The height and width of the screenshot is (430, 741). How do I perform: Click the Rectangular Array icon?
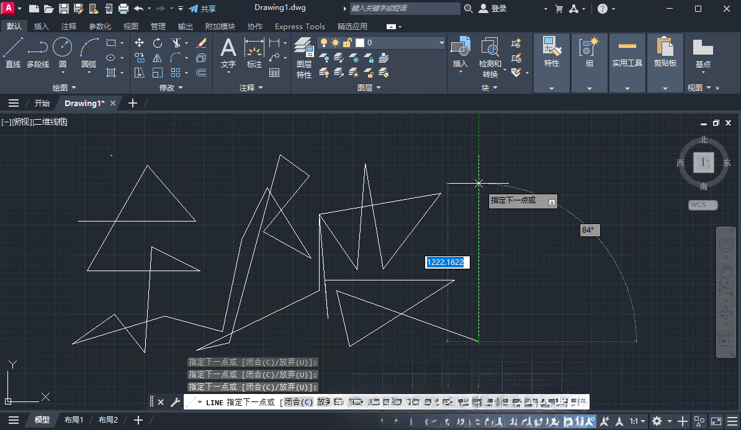tap(176, 73)
